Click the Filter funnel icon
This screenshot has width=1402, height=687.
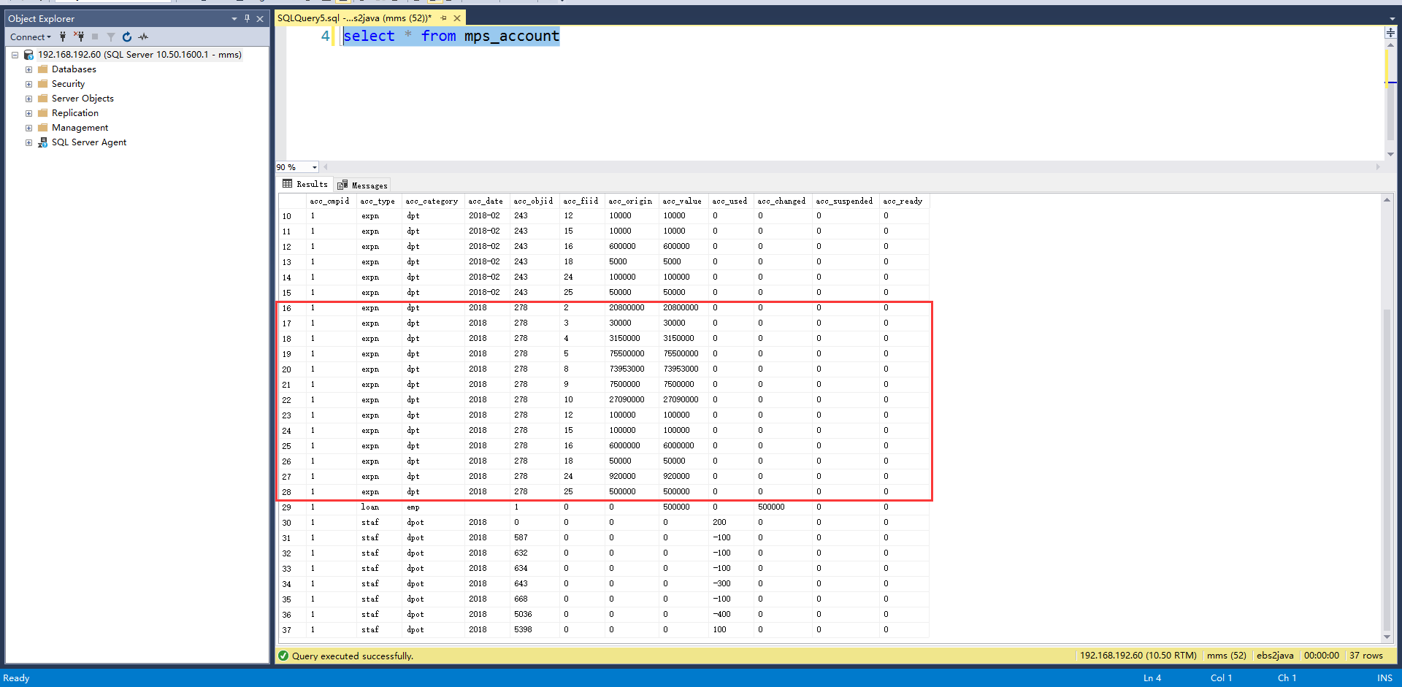coord(111,37)
